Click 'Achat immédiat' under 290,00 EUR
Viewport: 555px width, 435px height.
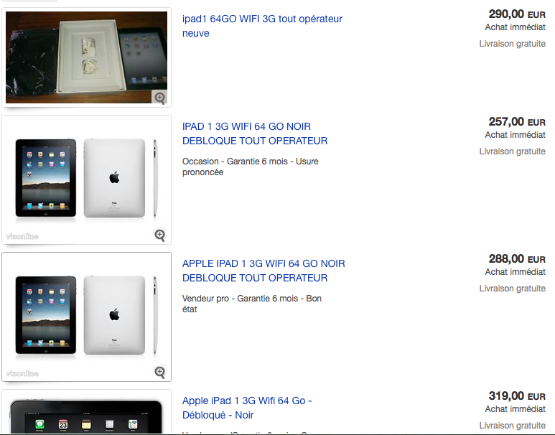(515, 27)
